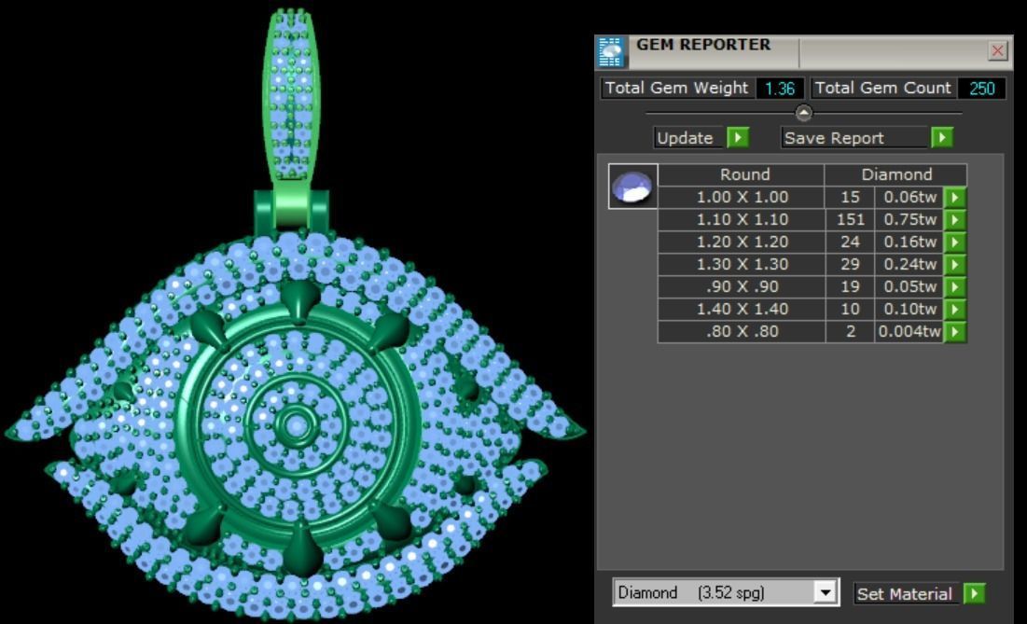The width and height of the screenshot is (1027, 624).
Task: Click the Total Gem Weight label
Action: [x=676, y=88]
